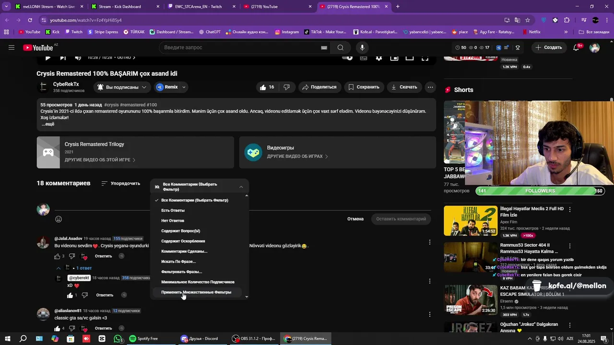The height and width of the screenshot is (345, 614).
Task: Toggle the player autoplay switch
Action: click(348, 57)
